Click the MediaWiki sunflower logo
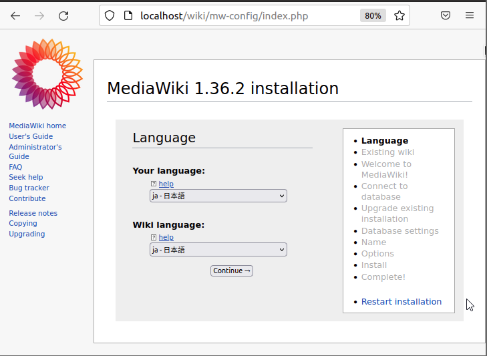487x356 pixels. click(47, 74)
